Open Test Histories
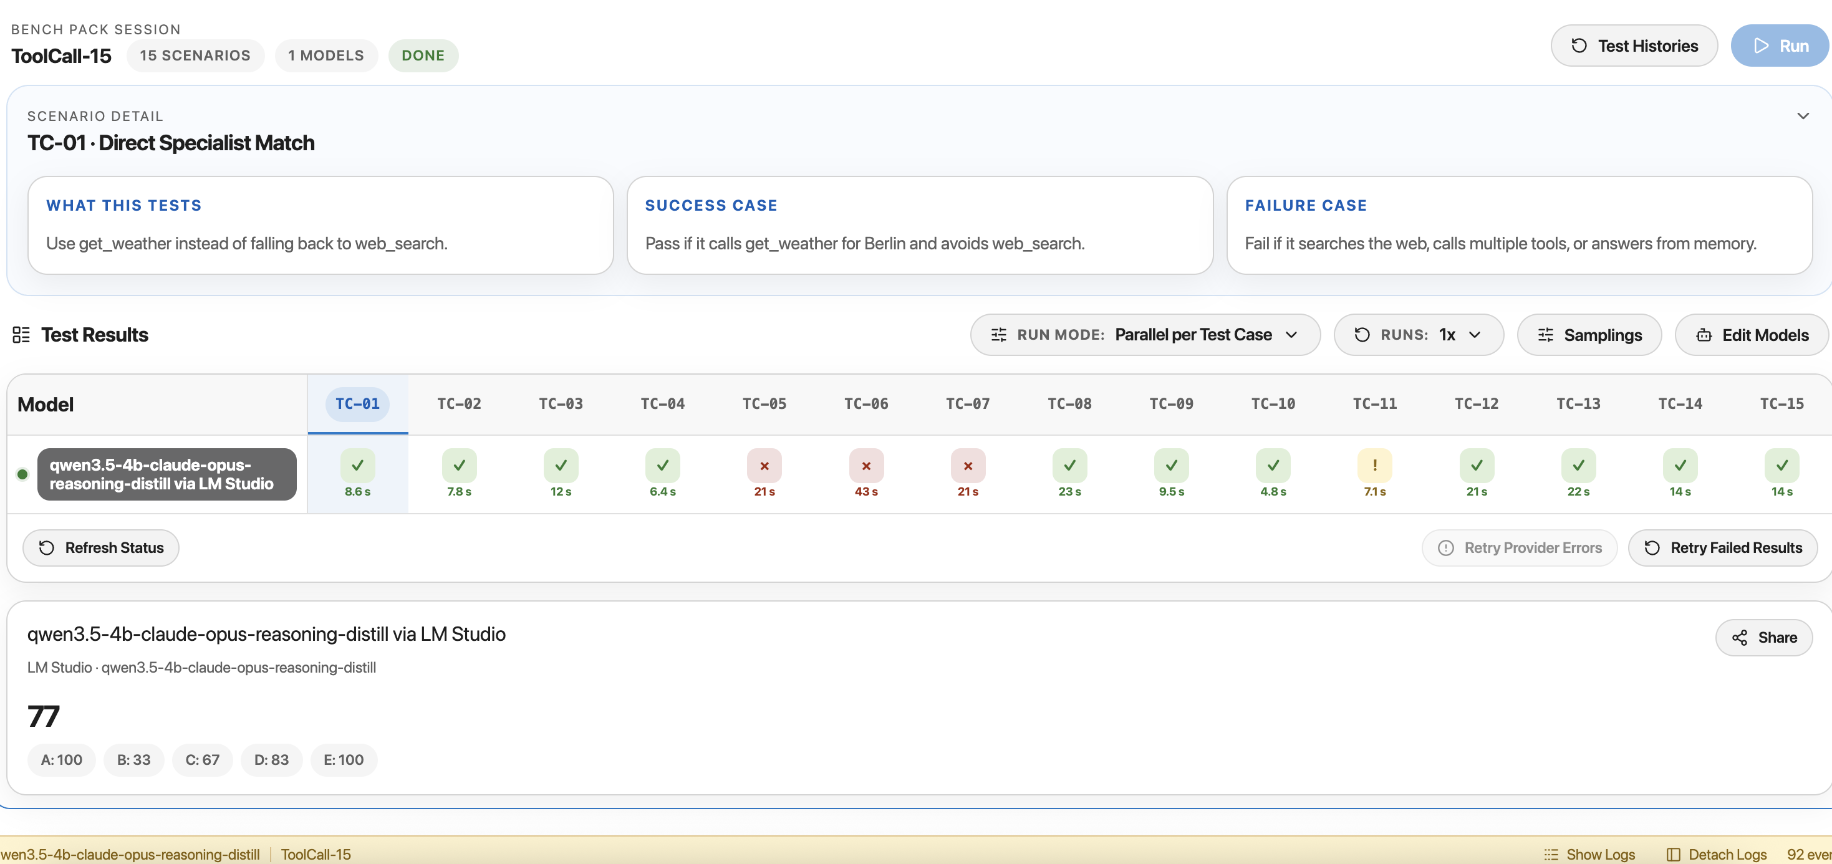This screenshot has width=1832, height=864. [x=1634, y=46]
